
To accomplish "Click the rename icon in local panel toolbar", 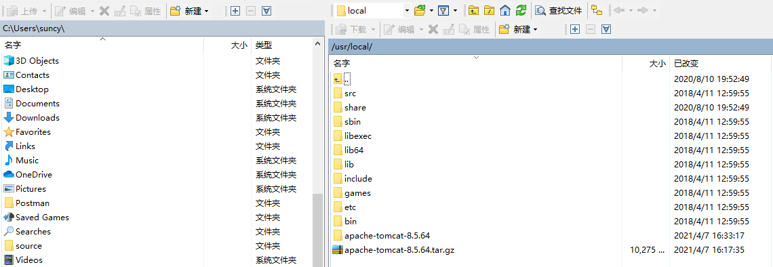I will click(120, 11).
